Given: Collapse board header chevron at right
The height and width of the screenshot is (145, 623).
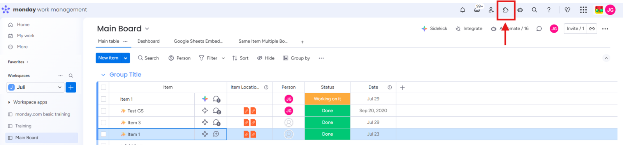Looking at the screenshot, I should 606,58.
